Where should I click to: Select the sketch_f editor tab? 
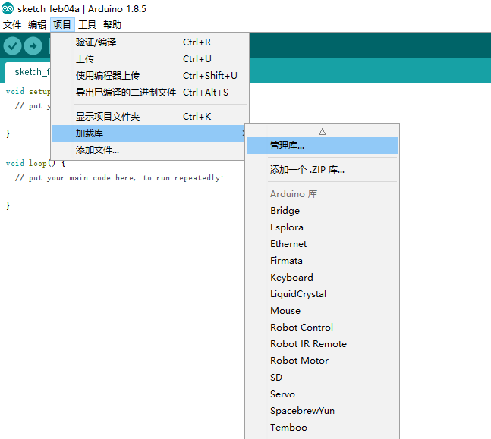28,72
